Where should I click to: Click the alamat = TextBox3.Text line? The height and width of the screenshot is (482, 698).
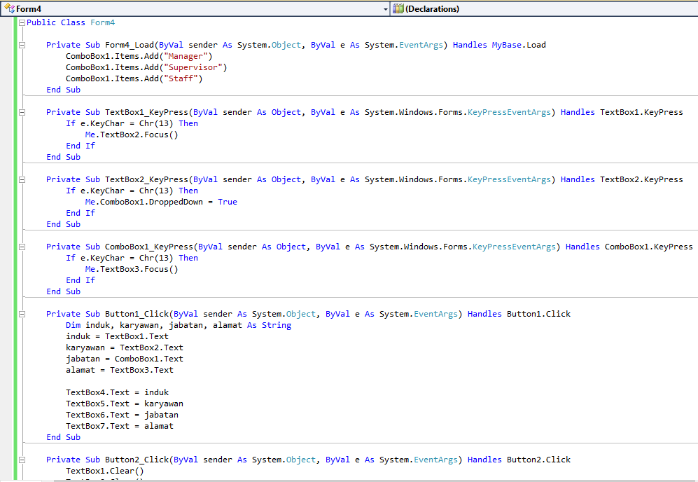[x=120, y=370]
